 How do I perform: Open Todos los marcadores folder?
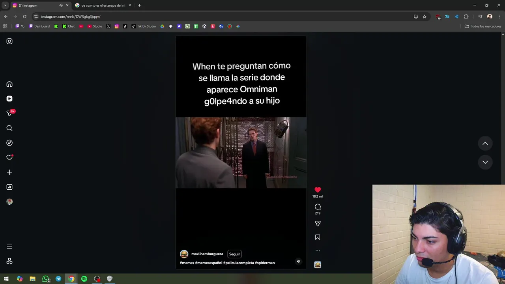[x=483, y=26]
